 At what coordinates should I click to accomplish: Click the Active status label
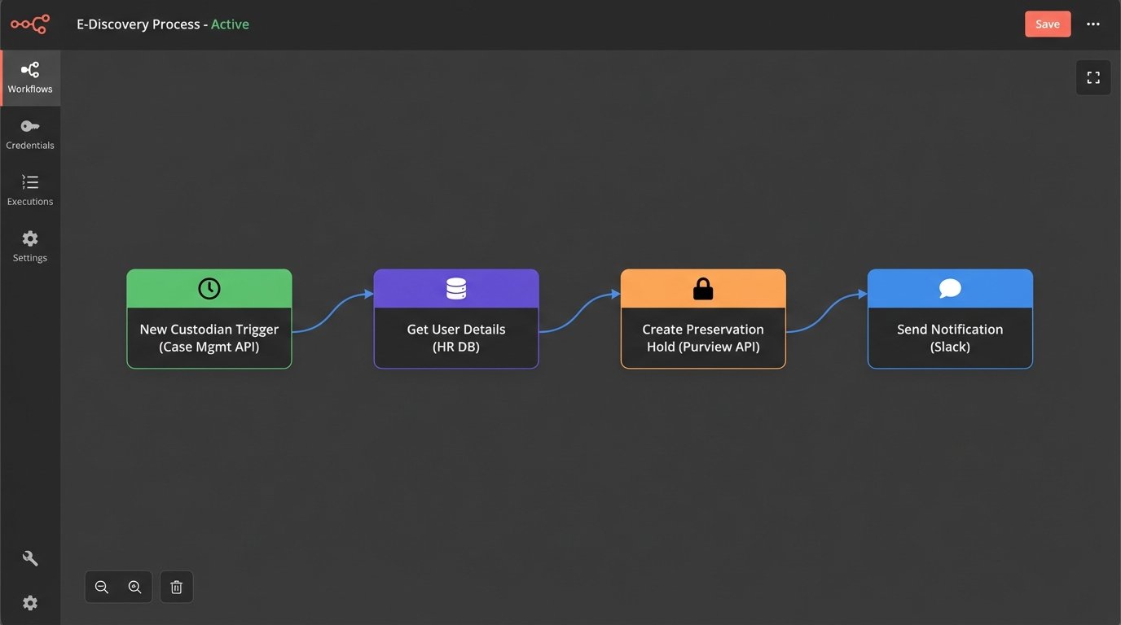[x=231, y=24]
